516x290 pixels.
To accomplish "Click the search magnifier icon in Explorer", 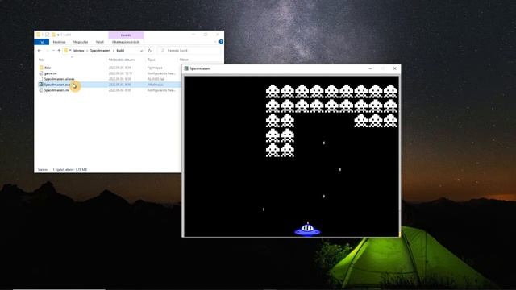I will click(x=163, y=51).
